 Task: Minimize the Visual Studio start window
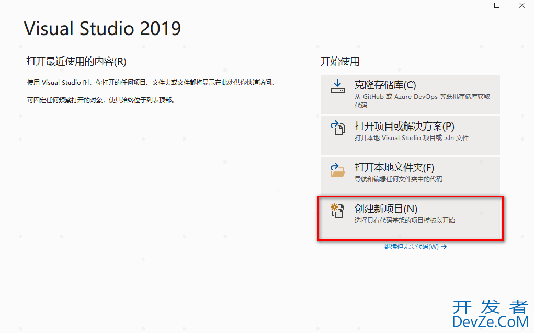[472, 5]
